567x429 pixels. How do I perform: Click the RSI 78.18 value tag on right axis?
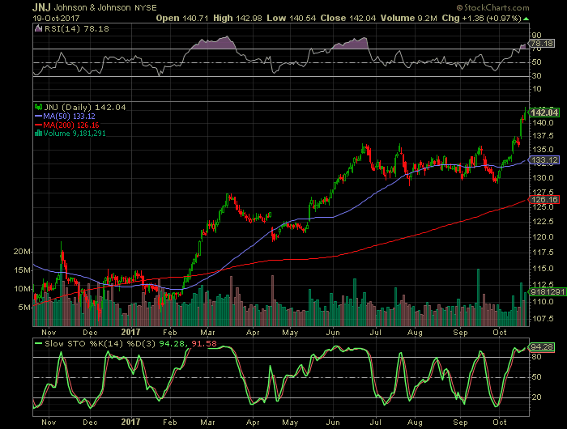pyautogui.click(x=542, y=44)
